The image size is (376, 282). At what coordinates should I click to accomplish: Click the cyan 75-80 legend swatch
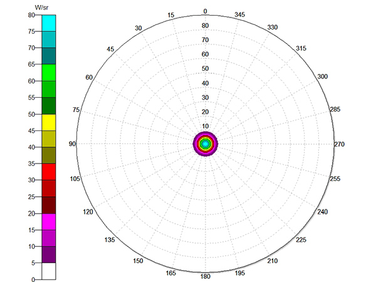pyautogui.click(x=49, y=23)
